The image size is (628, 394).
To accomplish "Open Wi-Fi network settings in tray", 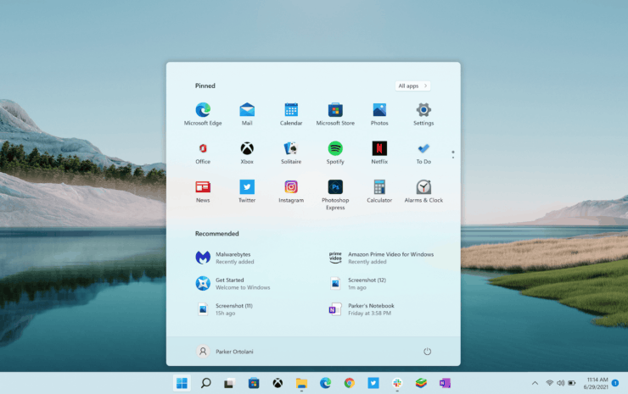I will (x=550, y=383).
